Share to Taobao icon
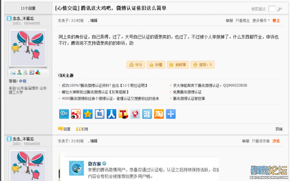 [159, 114]
